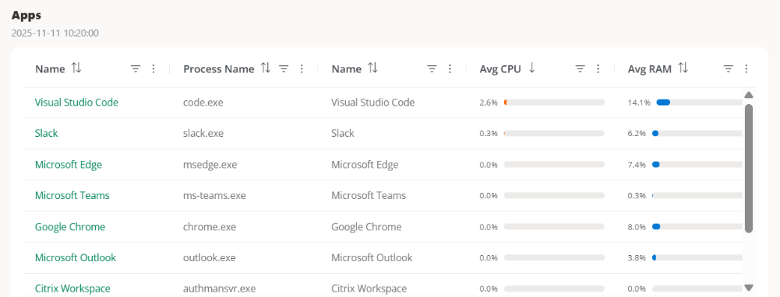The width and height of the screenshot is (780, 297).
Task: Open the Microsoft Edge app link
Action: (68, 164)
